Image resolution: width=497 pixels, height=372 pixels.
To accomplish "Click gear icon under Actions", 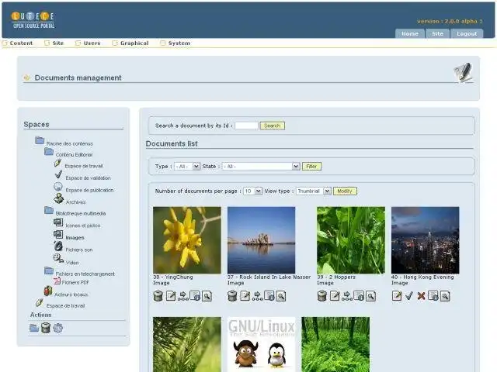I will tap(58, 328).
